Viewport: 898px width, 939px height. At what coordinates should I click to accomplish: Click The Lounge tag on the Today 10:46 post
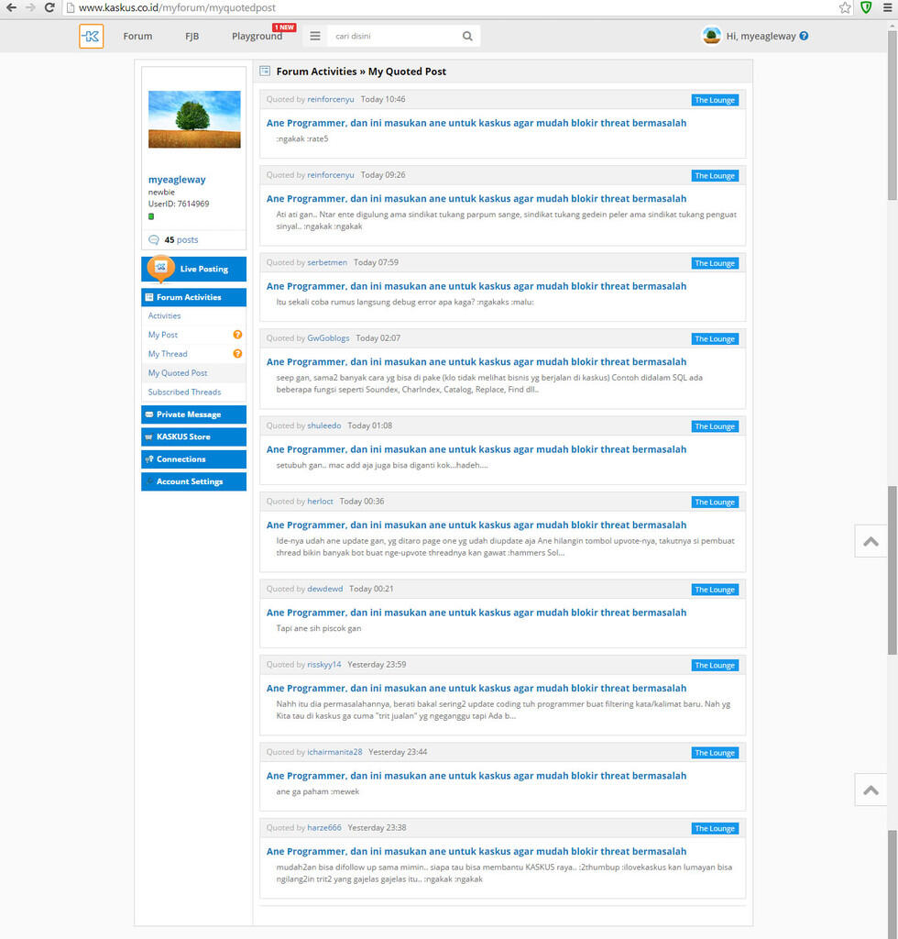(x=715, y=100)
